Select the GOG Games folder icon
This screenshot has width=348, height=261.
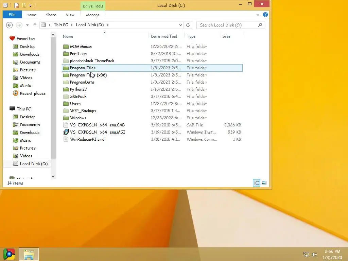click(x=66, y=46)
